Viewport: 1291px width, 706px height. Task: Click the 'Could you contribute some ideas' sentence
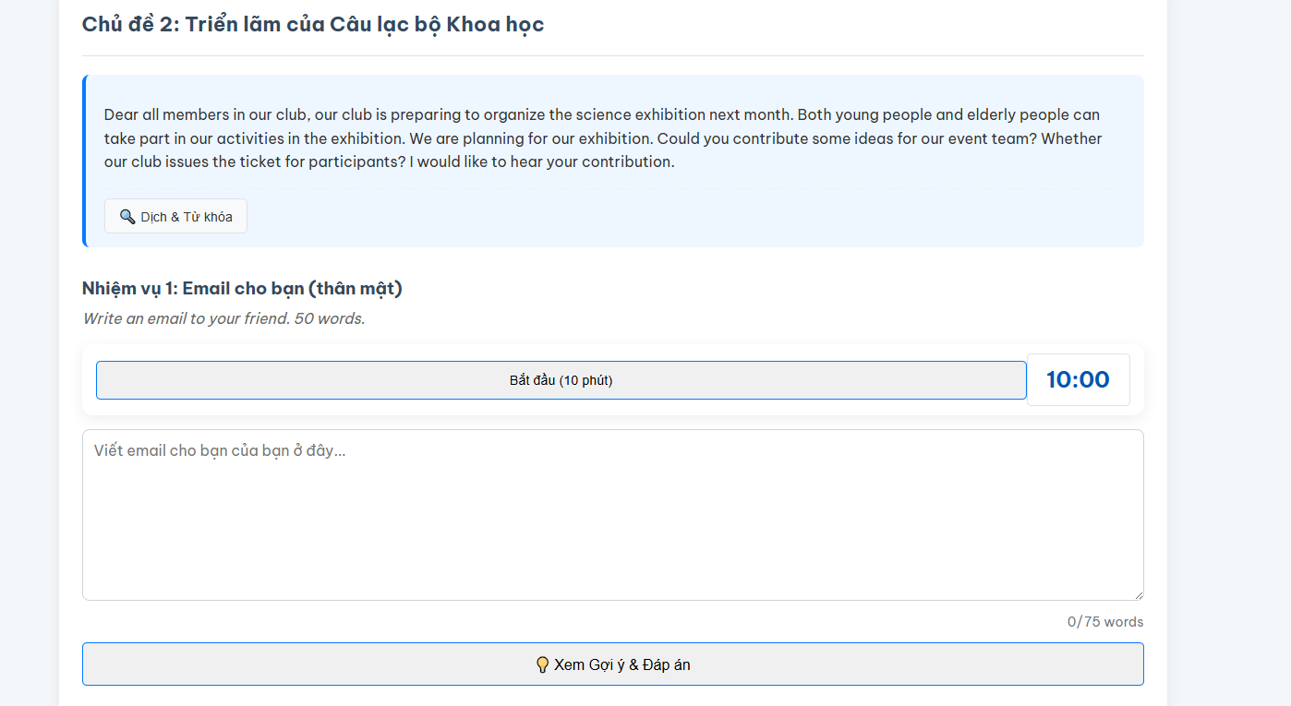coord(773,138)
